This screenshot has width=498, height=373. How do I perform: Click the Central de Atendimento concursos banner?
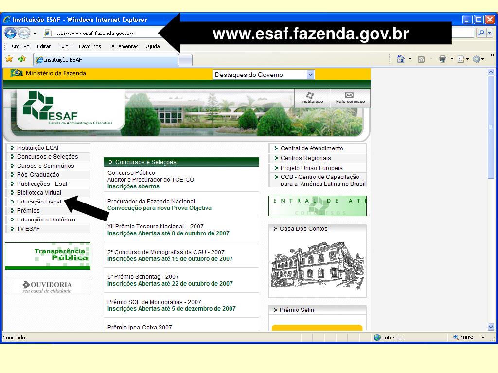318,206
